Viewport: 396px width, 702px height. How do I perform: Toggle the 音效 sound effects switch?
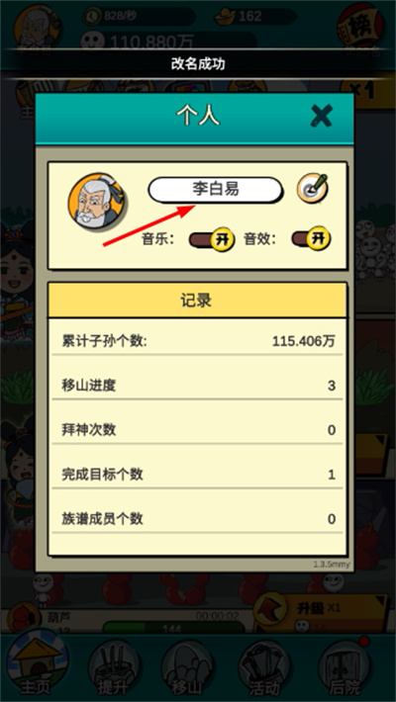pos(311,238)
